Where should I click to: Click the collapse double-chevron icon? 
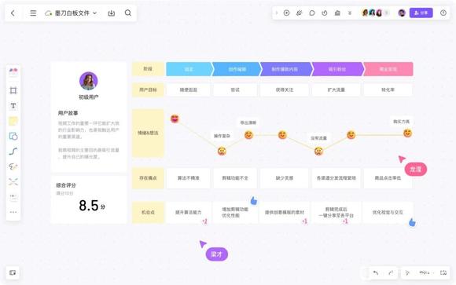click(x=350, y=13)
